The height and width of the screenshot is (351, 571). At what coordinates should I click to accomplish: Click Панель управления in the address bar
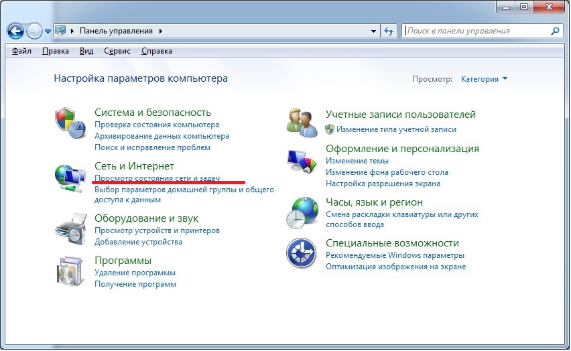point(116,31)
